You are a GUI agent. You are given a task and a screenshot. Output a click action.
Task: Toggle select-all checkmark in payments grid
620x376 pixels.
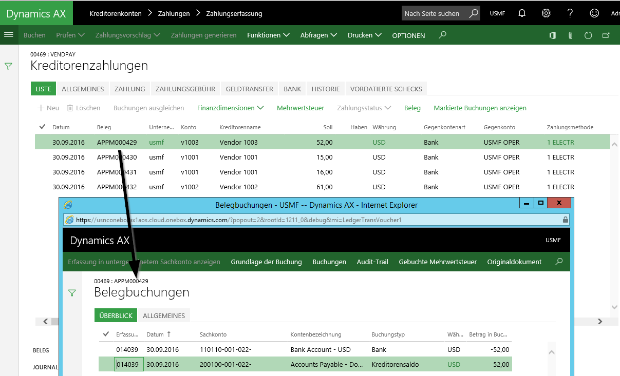coord(42,127)
